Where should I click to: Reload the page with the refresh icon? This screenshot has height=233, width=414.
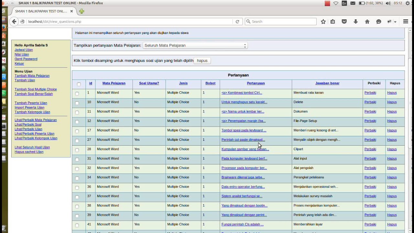[237, 22]
